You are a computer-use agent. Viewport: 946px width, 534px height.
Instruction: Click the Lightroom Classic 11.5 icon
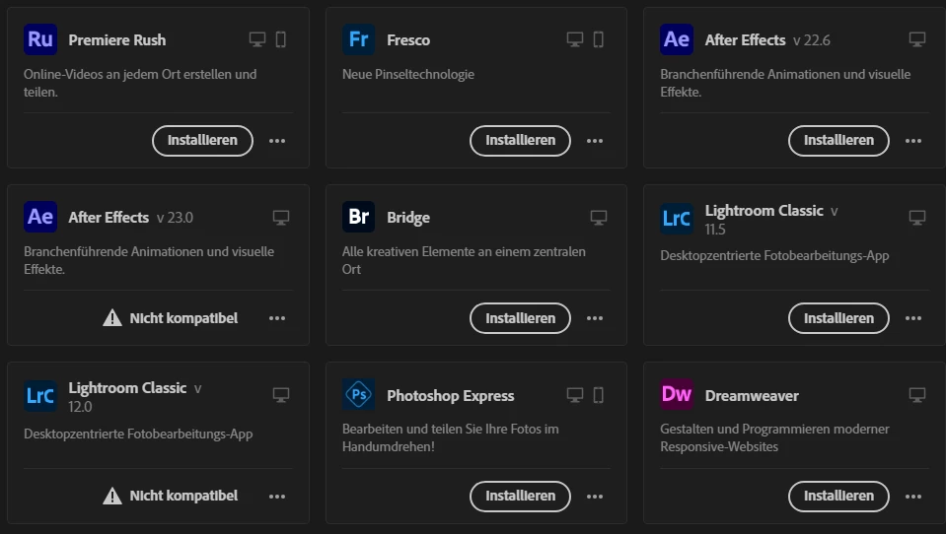(x=677, y=218)
